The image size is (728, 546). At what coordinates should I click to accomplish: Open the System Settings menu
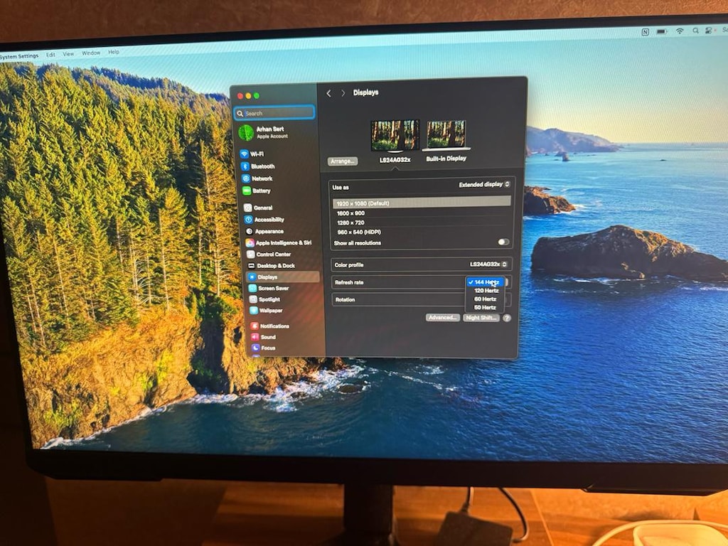pyautogui.click(x=19, y=56)
